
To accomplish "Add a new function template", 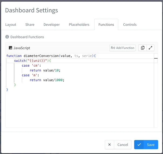I will coord(123,48).
